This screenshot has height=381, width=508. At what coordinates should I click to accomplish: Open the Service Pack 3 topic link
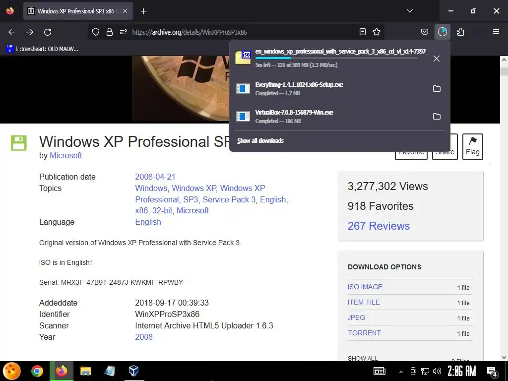pos(229,199)
